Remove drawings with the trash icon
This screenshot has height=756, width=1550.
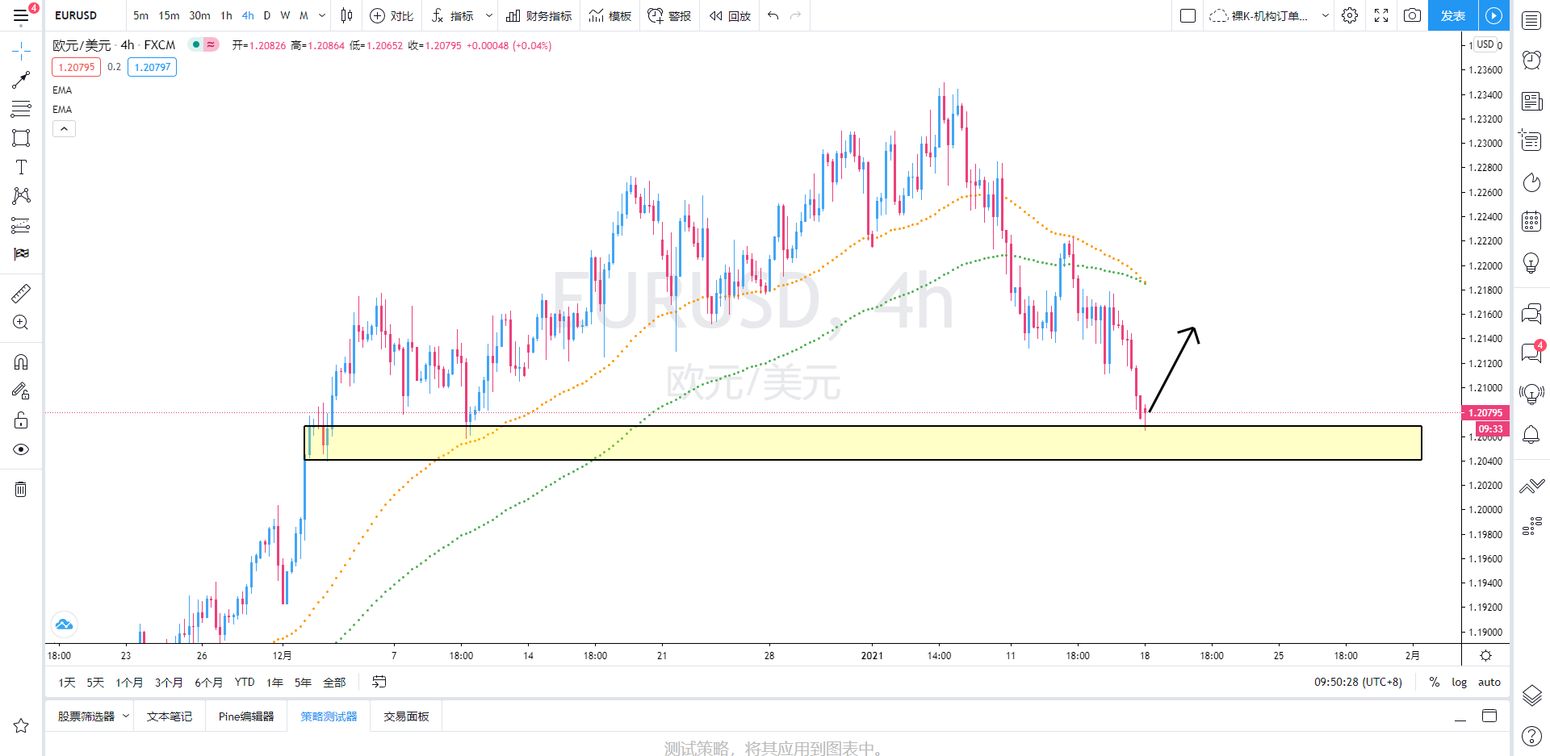pos(21,489)
